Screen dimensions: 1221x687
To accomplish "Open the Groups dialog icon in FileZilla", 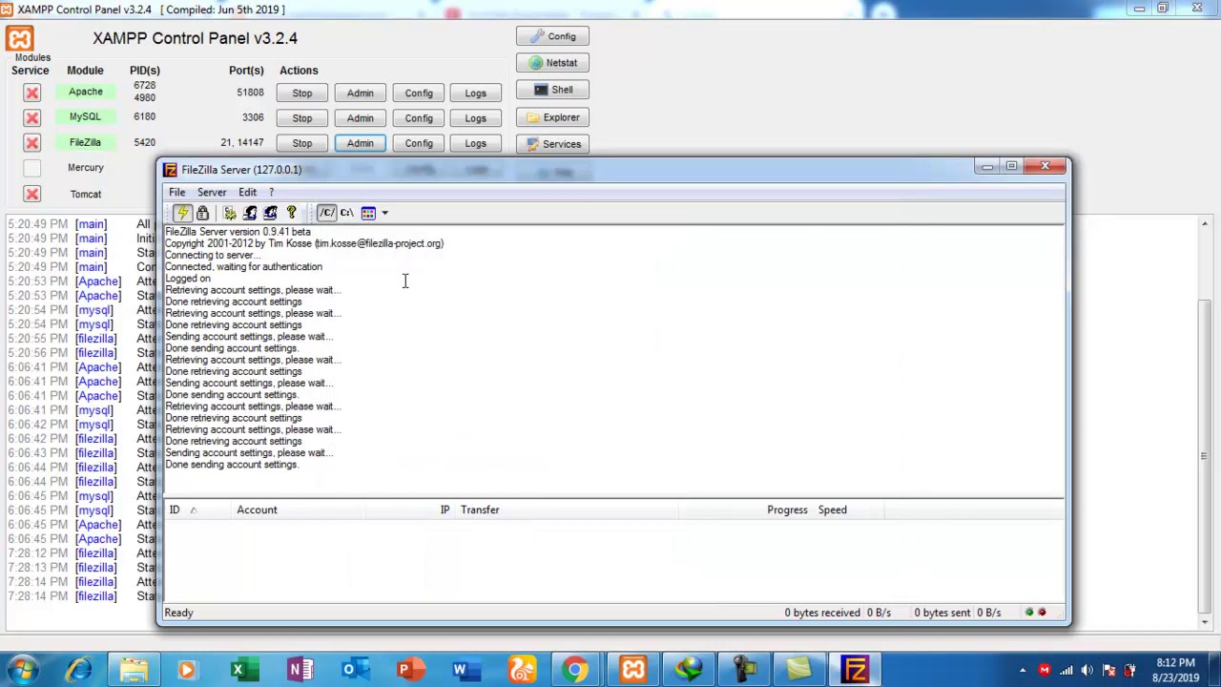I will [270, 213].
